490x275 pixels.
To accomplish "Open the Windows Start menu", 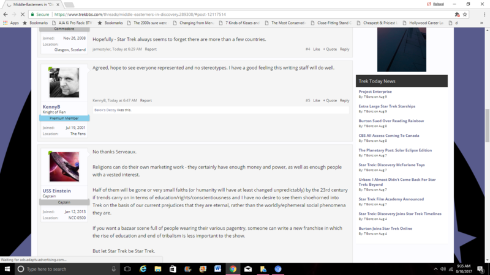I will click(x=7, y=269).
